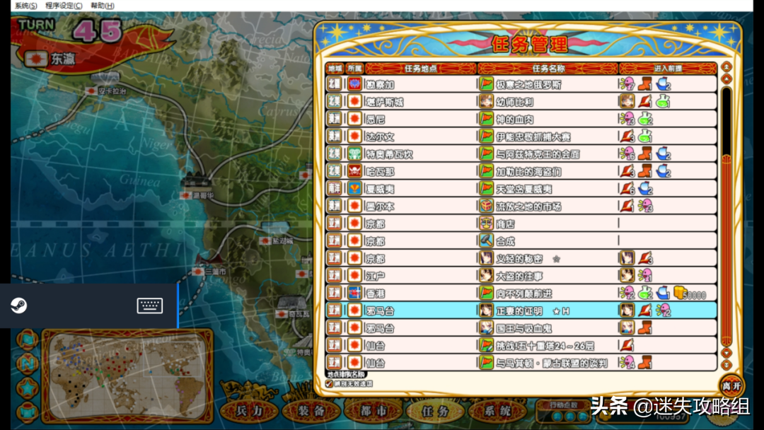Select highlighted mission 正妻的证明
This screenshot has height=430, width=764.
click(522, 310)
